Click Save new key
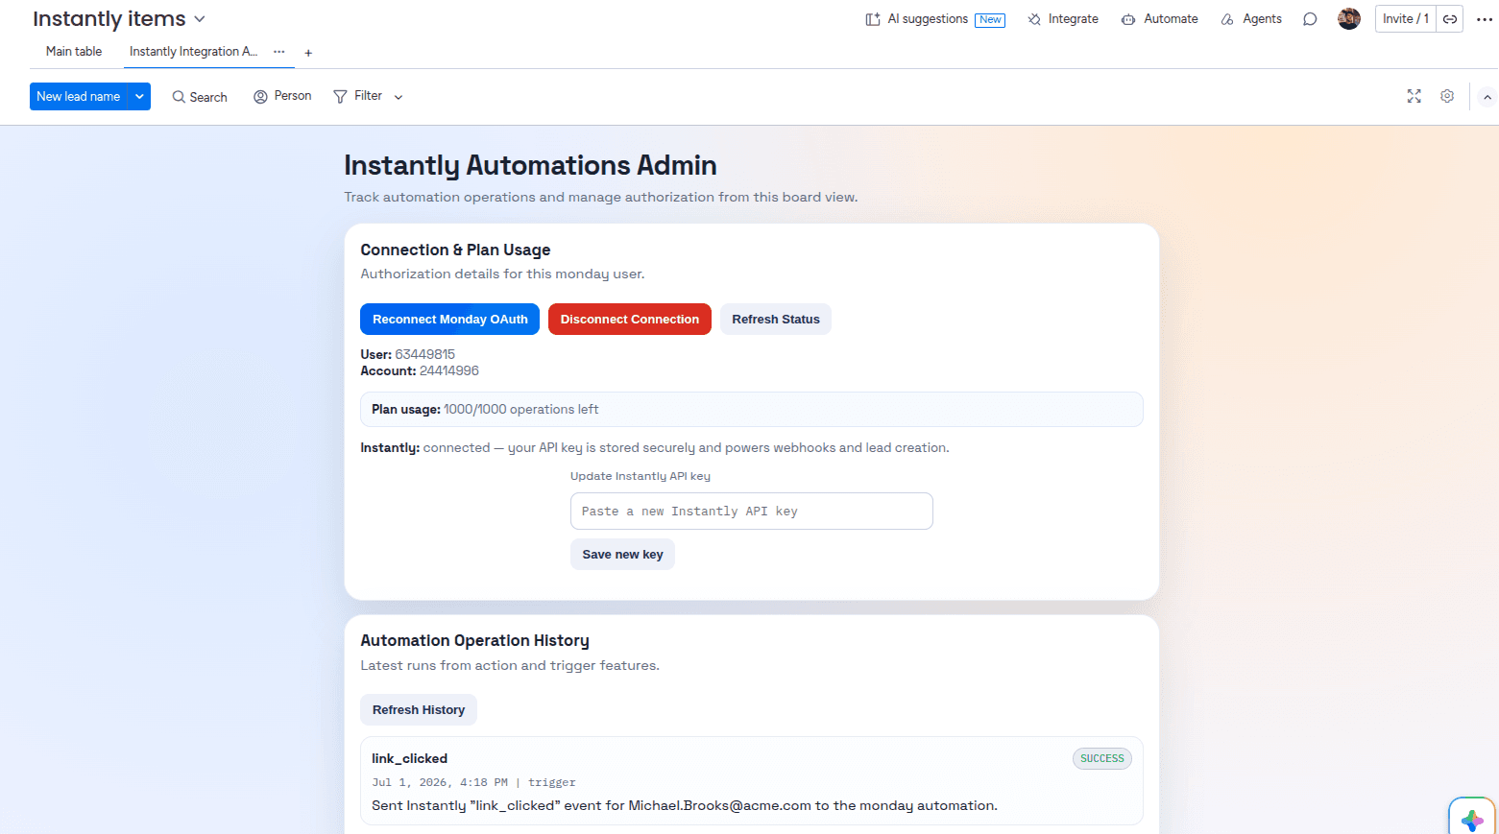This screenshot has height=834, width=1499. click(622, 555)
